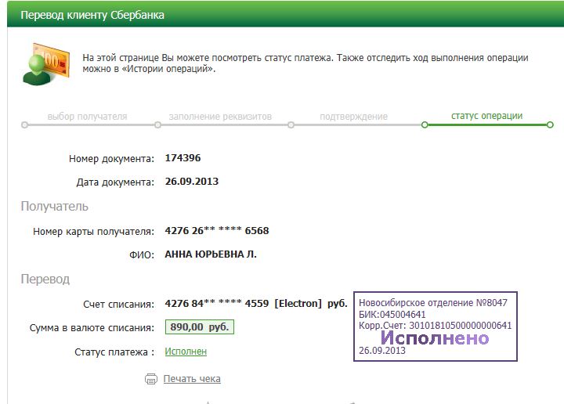Click the ФИО label
Image resolution: width=564 pixels, height=404 pixels.
pyautogui.click(x=142, y=254)
